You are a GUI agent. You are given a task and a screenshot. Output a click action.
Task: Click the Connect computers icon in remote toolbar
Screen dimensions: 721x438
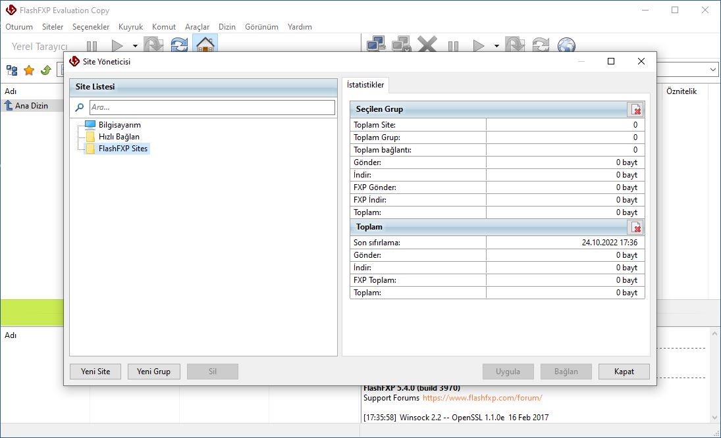pos(376,45)
